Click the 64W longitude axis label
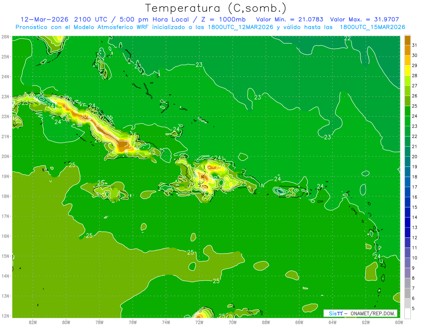This screenshot has height=327, width=424. [x=332, y=322]
